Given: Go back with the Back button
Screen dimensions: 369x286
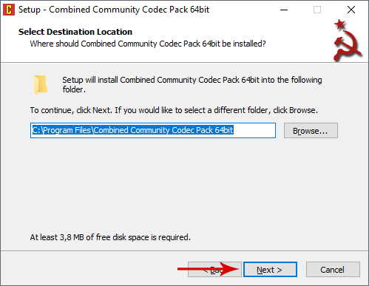Looking at the screenshot, I should pyautogui.click(x=214, y=270).
